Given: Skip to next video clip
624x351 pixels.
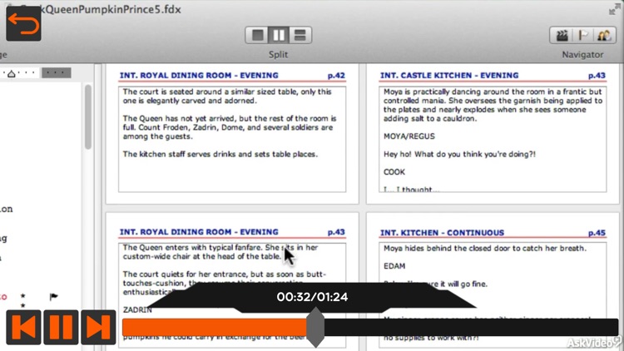Looking at the screenshot, I should [x=98, y=327].
